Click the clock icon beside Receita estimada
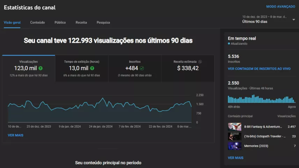The width and height of the screenshot is (299, 168). [x=200, y=62]
